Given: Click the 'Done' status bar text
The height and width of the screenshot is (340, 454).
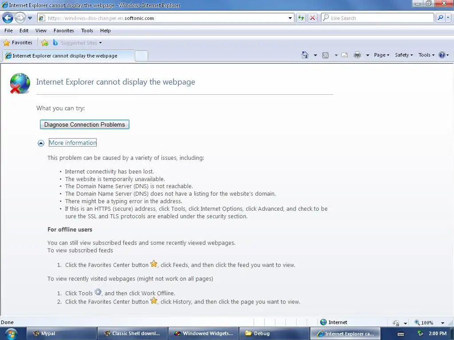Looking at the screenshot, I should [x=7, y=322].
